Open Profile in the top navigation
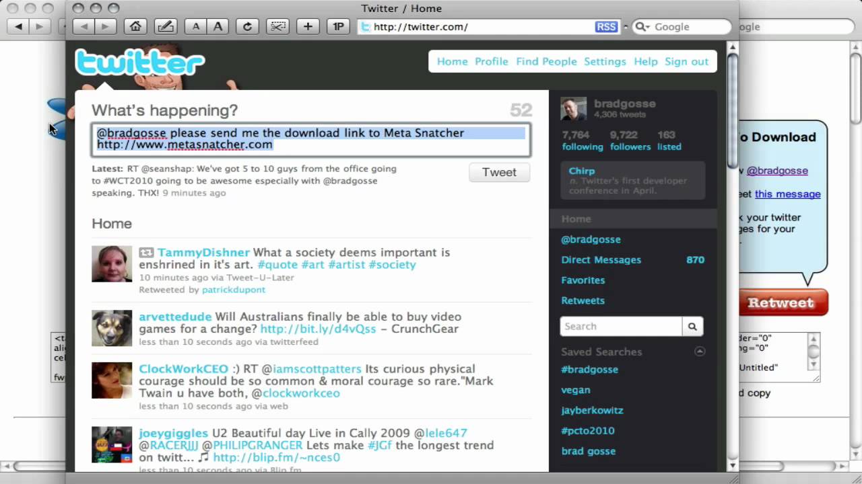862x484 pixels. pos(492,61)
